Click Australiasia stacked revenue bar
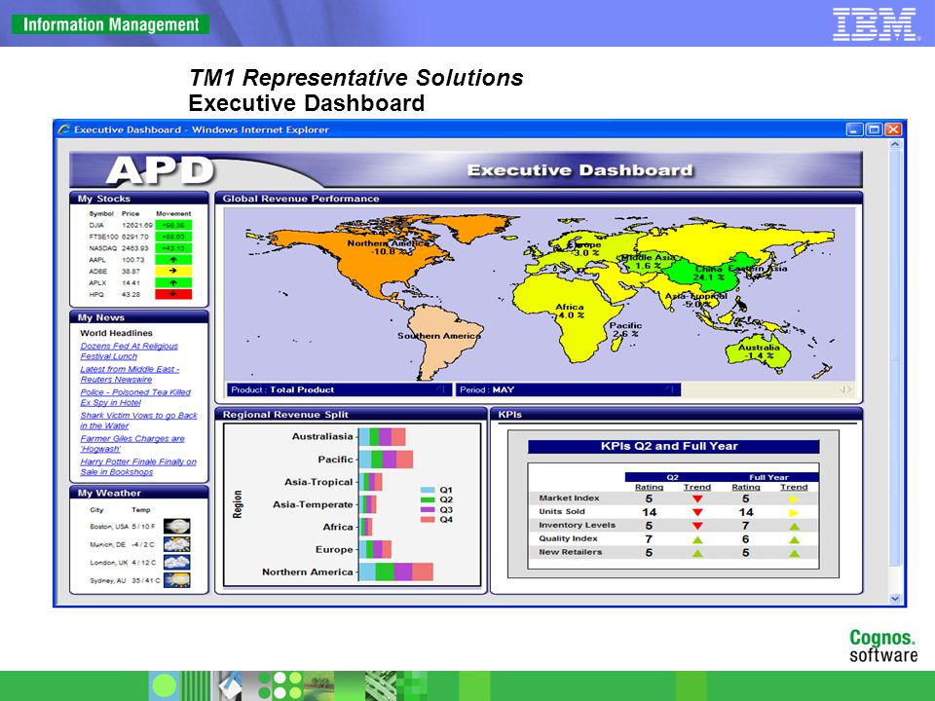The image size is (935, 701). pos(382,436)
